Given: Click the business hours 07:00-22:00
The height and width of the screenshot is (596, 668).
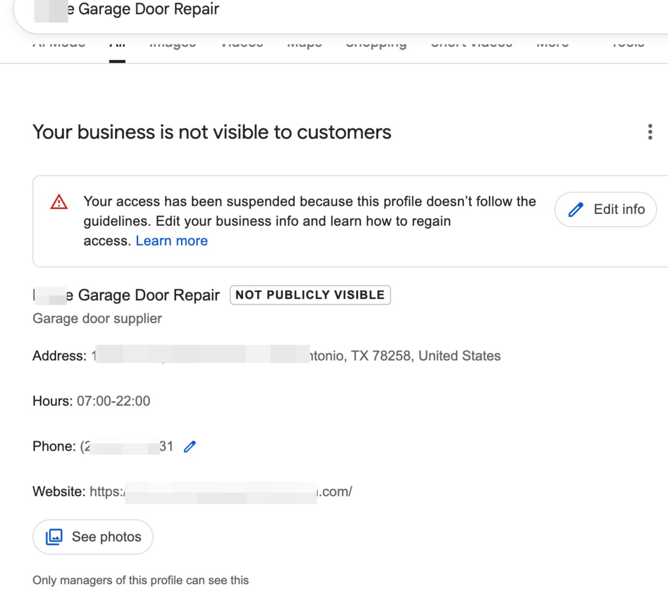Looking at the screenshot, I should (113, 401).
